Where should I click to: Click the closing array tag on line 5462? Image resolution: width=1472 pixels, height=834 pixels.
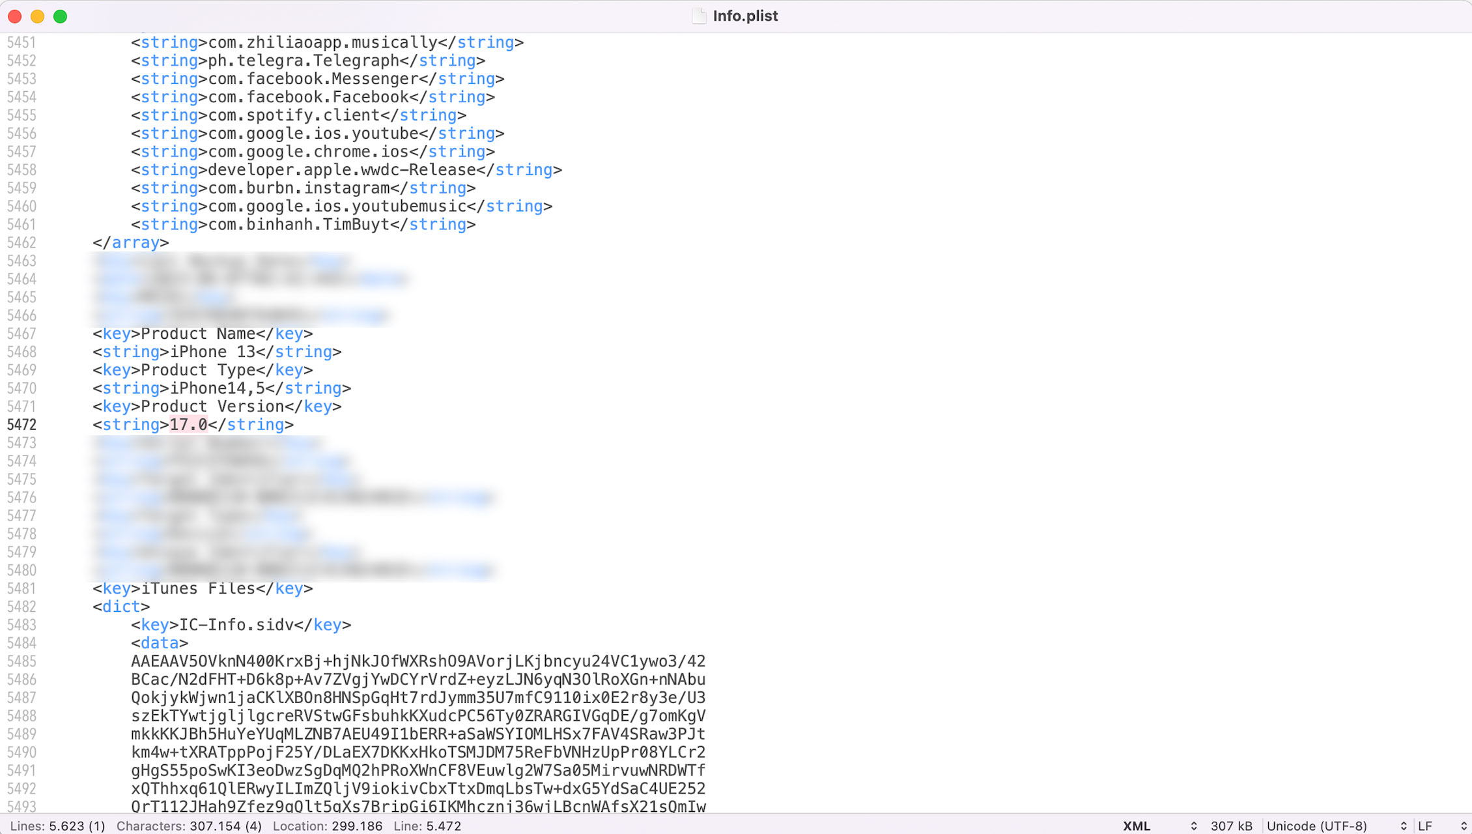131,242
